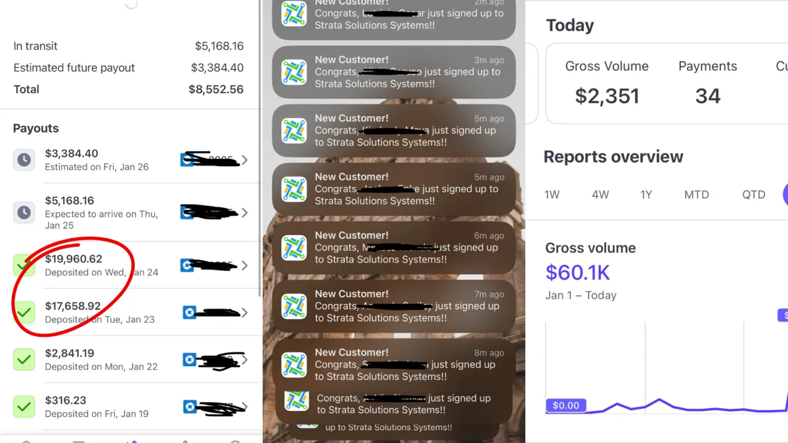
Task: Click the bank logo on the $17,658.92 payout
Action: click(x=190, y=312)
